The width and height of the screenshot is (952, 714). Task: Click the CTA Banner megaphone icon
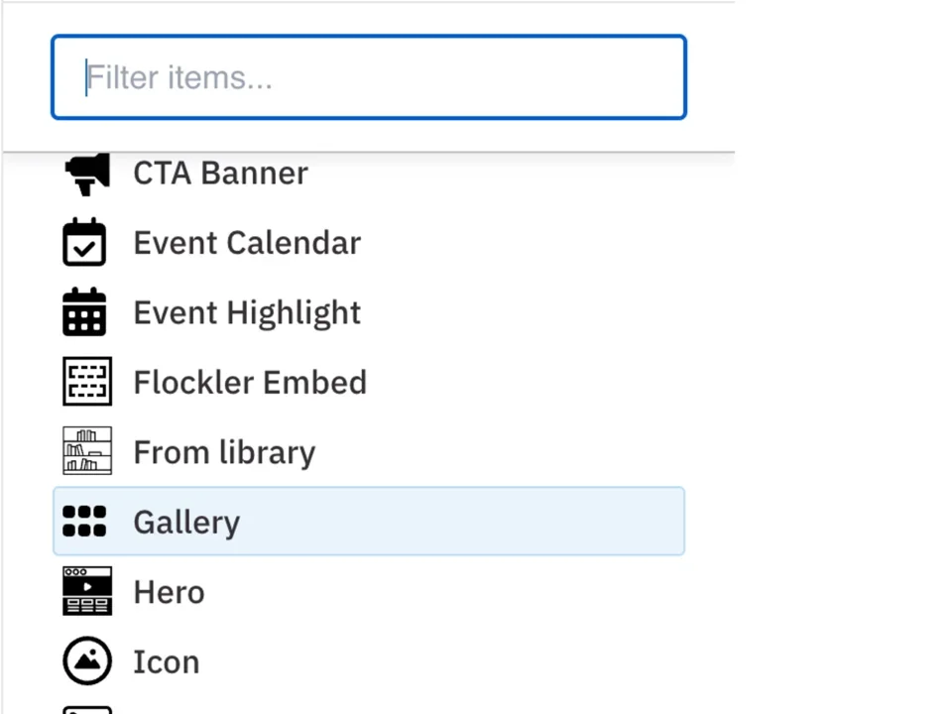[x=86, y=173]
